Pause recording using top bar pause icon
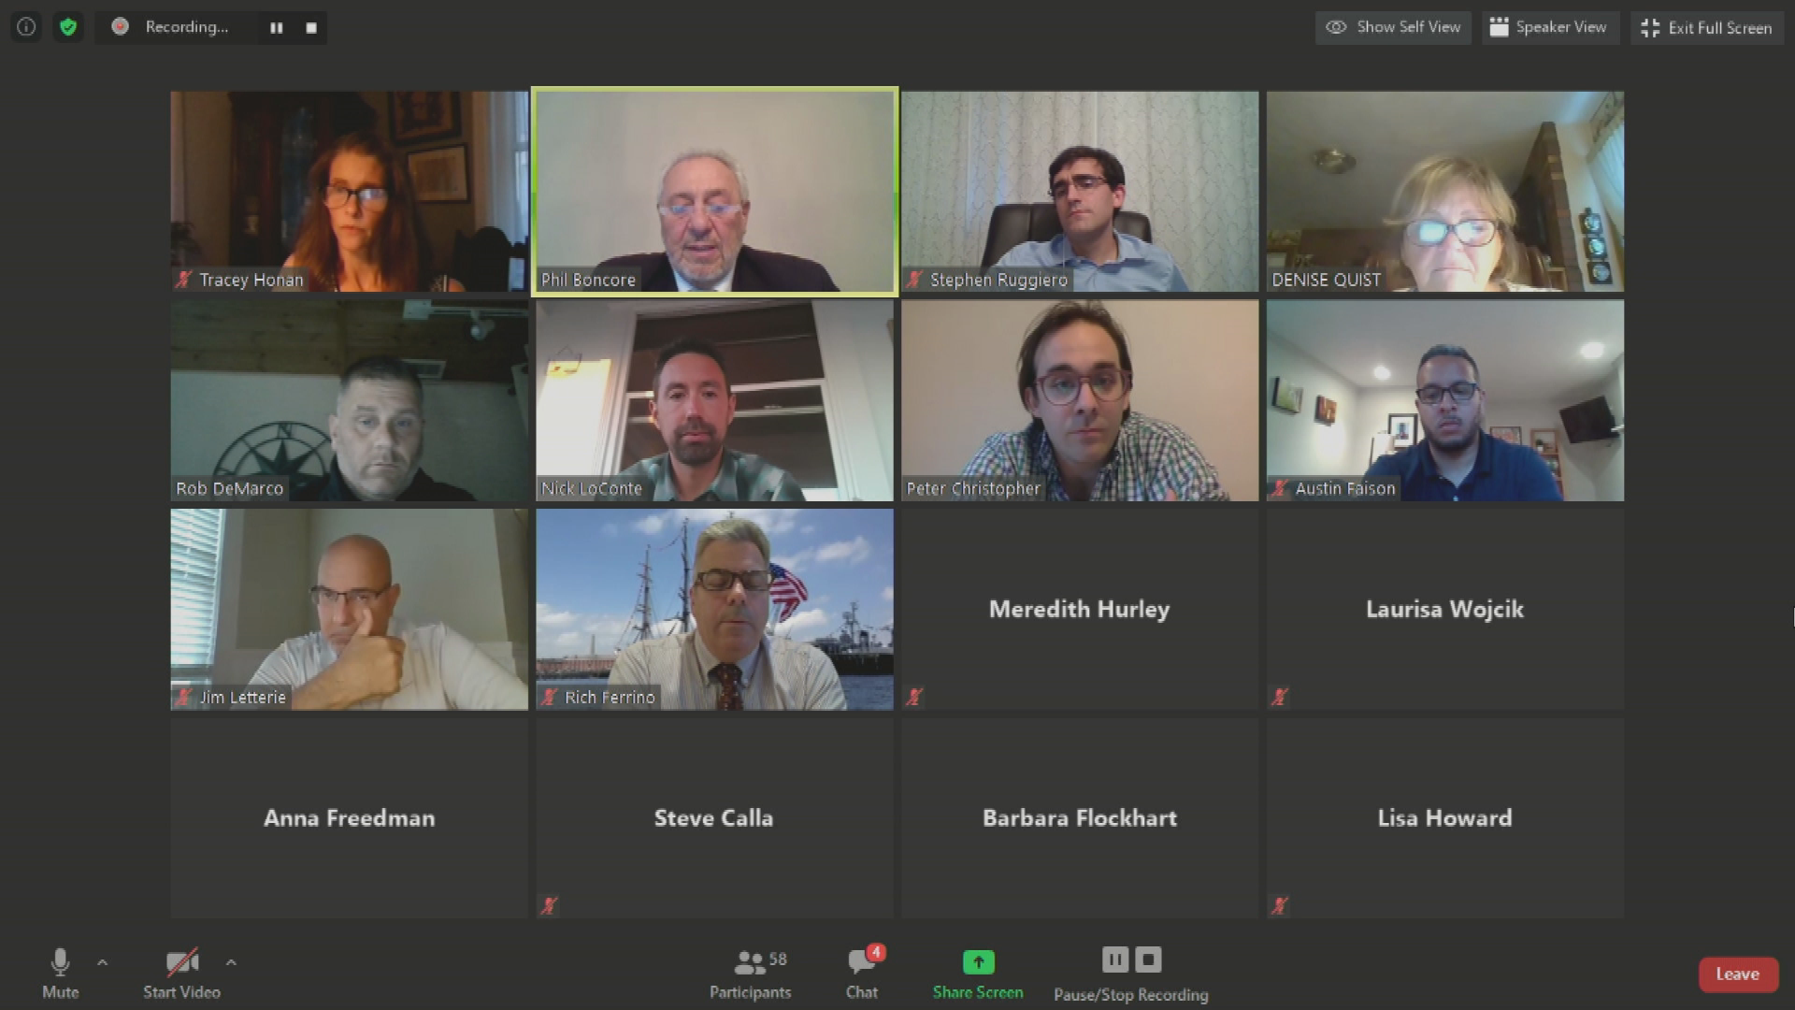This screenshot has height=1010, width=1795. point(277,28)
